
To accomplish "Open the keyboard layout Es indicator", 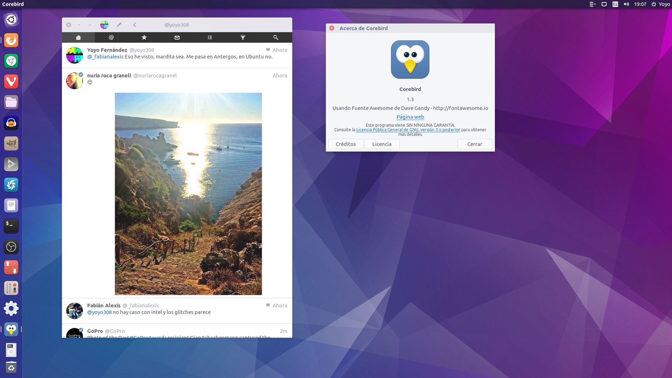I will click(x=615, y=4).
